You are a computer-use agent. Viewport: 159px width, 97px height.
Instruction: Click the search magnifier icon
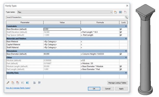[126, 17]
